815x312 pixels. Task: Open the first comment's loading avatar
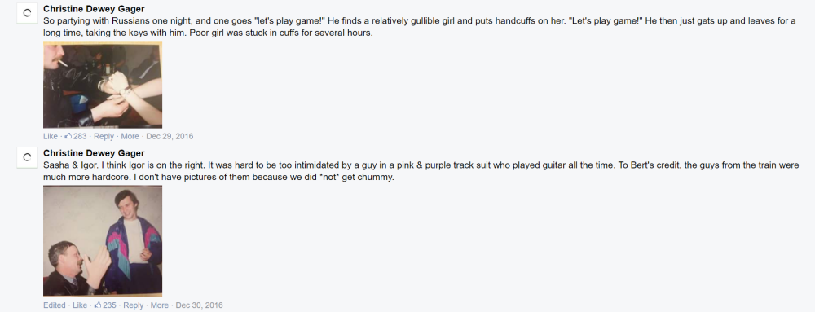click(28, 14)
